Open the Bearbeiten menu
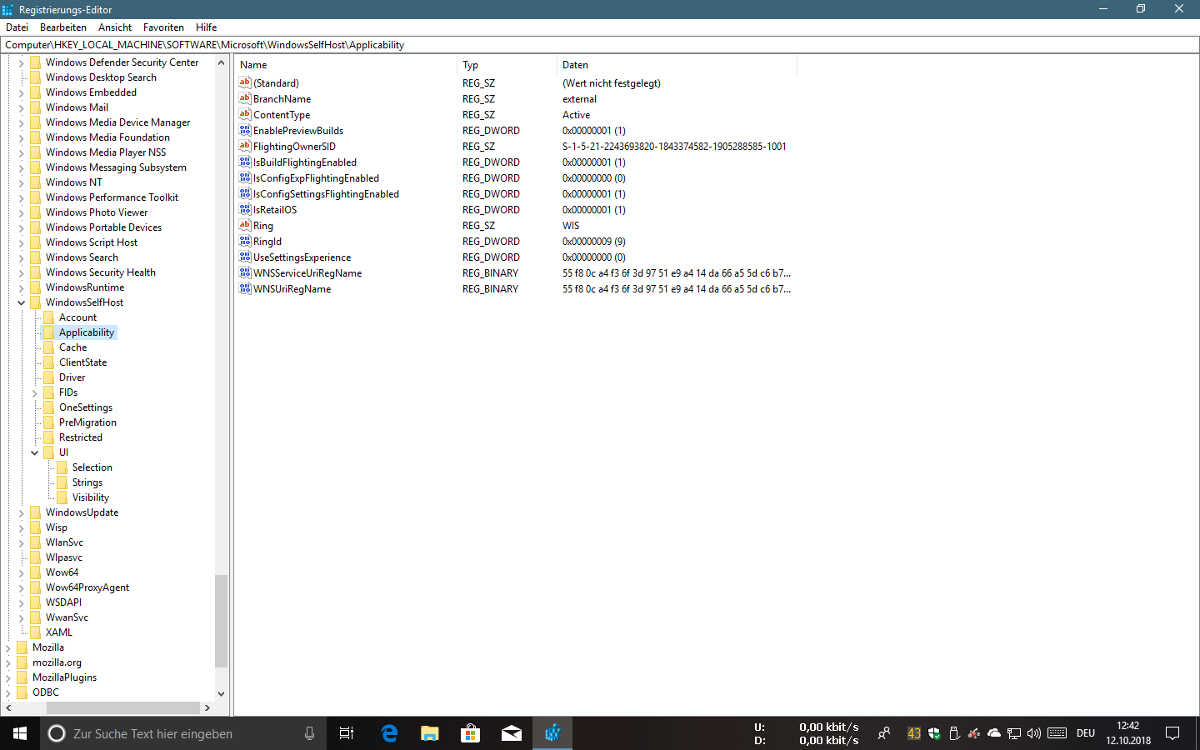Image resolution: width=1200 pixels, height=750 pixels. 63,27
